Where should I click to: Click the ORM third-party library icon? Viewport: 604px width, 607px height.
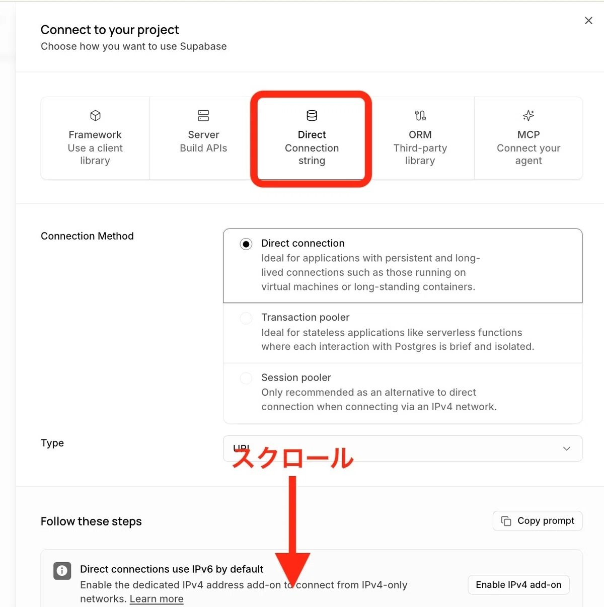tap(420, 116)
